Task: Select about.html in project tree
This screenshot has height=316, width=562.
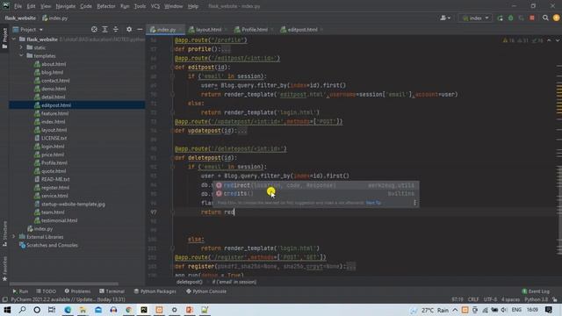Action: [x=54, y=64]
